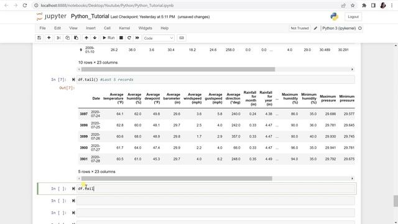Viewport: 398px width, 224px height.
Task: Open the File menu
Action: coord(43,28)
